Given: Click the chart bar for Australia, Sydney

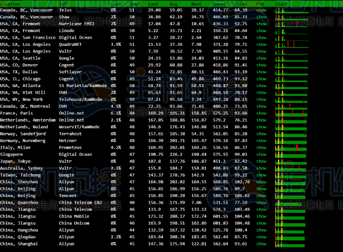Looking at the screenshot, I should 292,168.
